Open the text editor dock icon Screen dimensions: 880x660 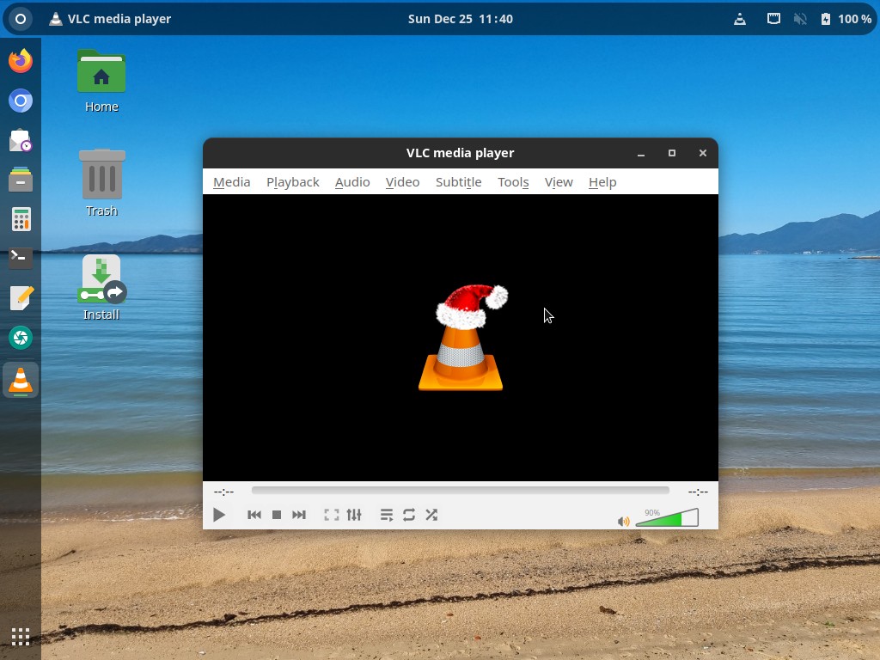coord(21,298)
